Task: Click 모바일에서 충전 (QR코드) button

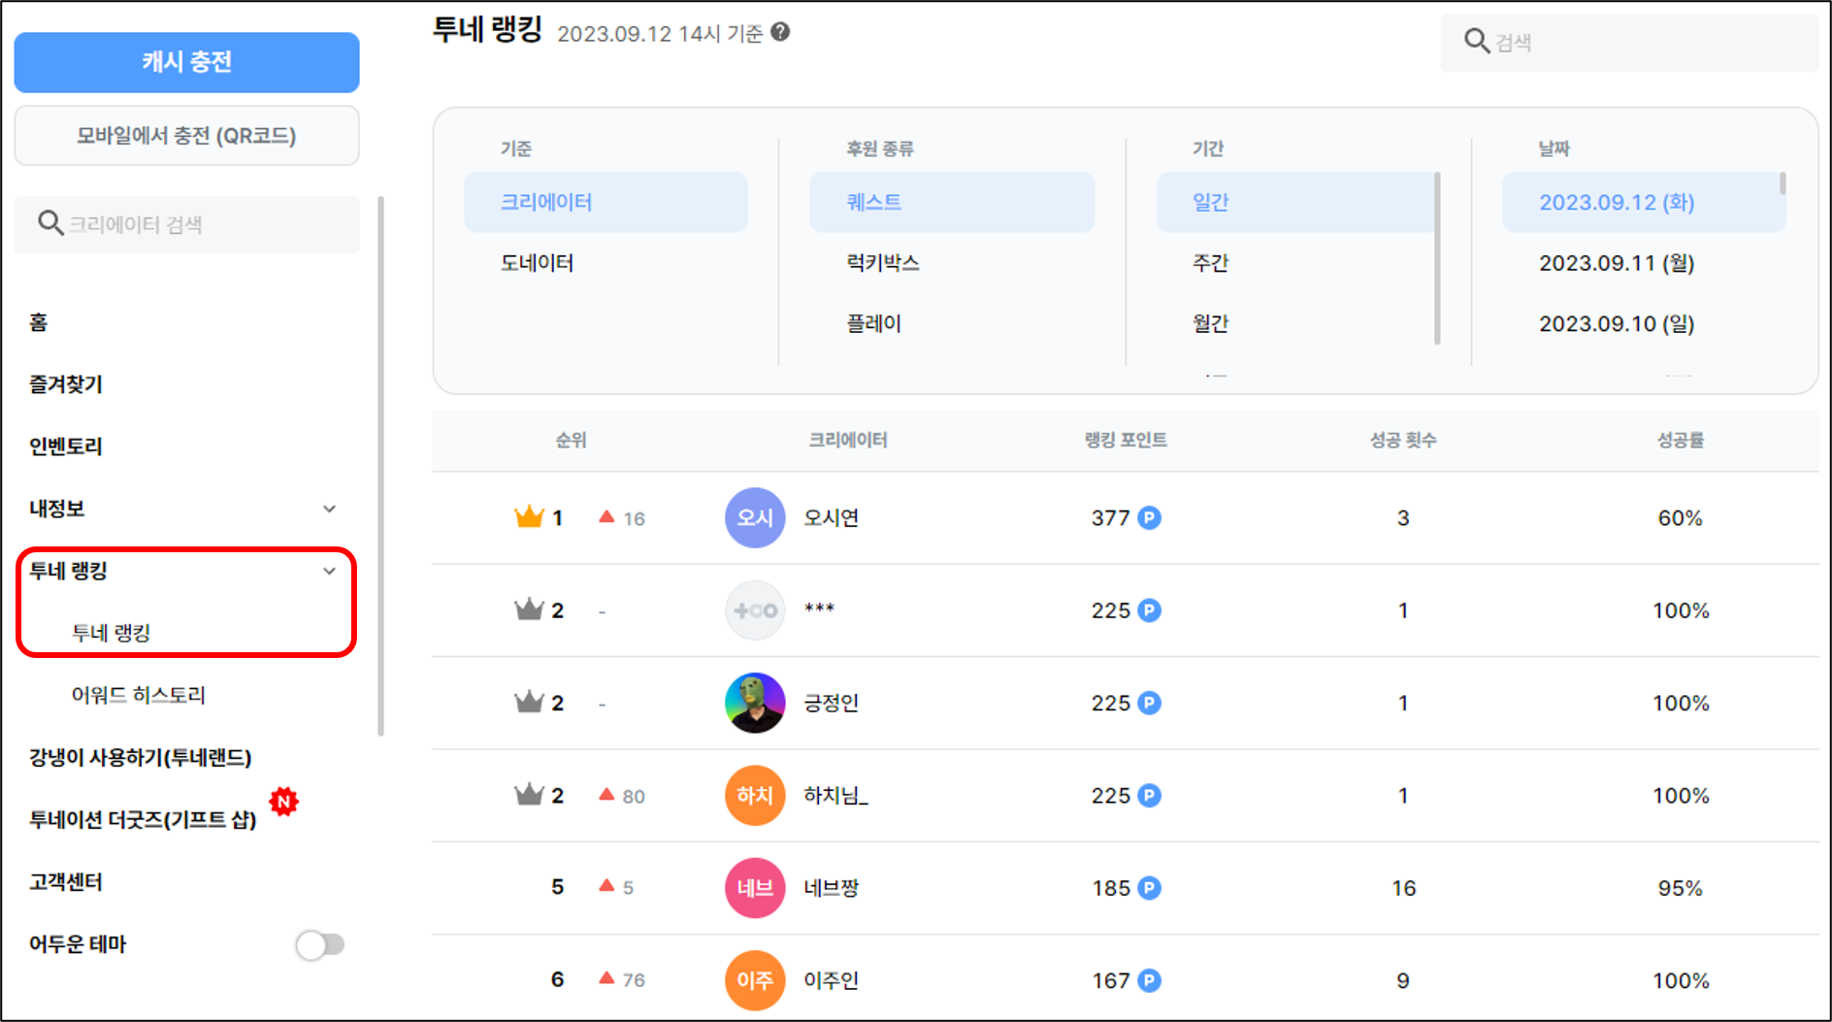Action: pyautogui.click(x=186, y=136)
